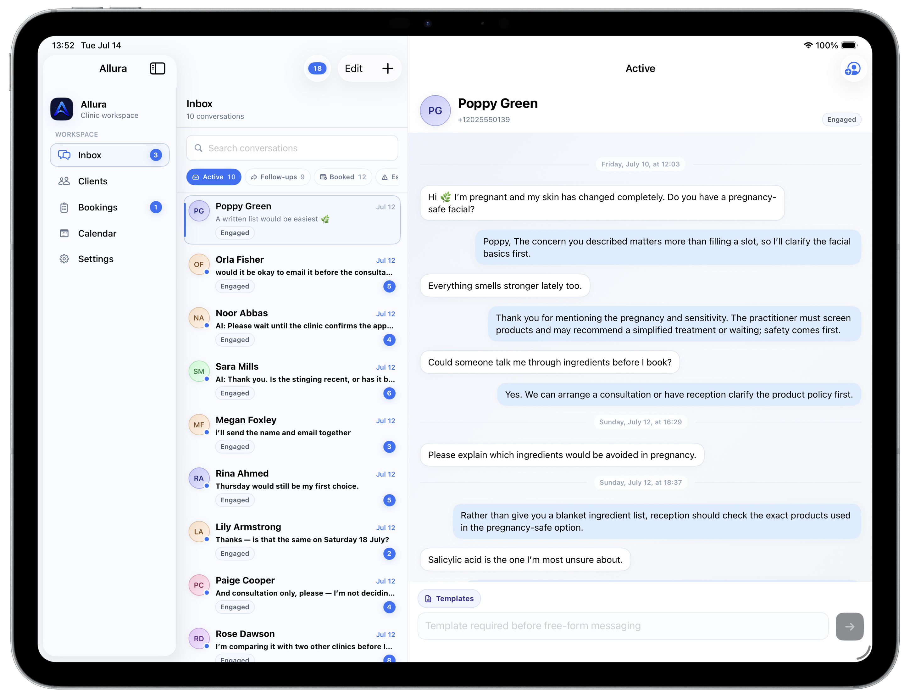Screen dimensions: 910x698
Task: Open the Megan Foxley conversation
Action: pos(292,434)
